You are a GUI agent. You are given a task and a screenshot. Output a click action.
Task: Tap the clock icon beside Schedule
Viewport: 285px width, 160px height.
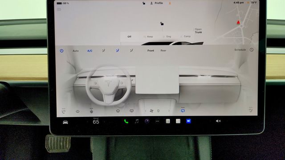252,50
